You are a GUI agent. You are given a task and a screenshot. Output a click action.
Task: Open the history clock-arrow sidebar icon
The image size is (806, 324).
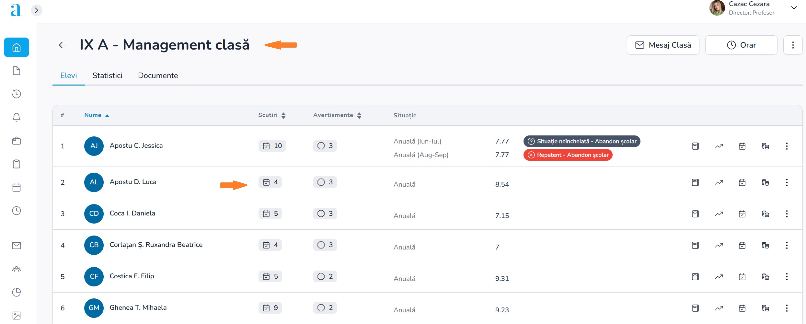[x=17, y=94]
